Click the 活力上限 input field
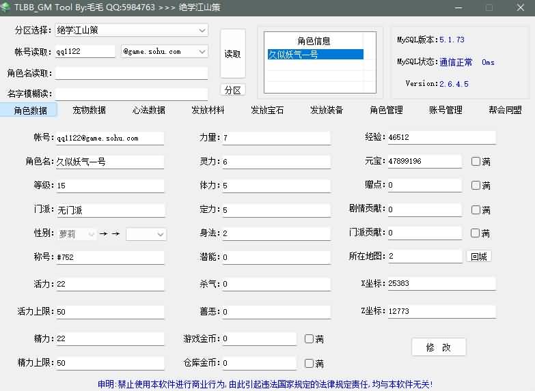Screen dimensions: 535x391 (110, 312)
